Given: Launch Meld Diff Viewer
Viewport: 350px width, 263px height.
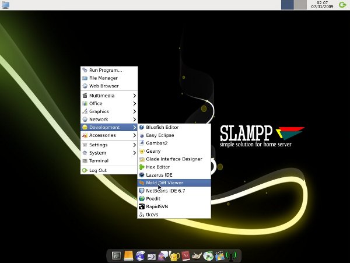Looking at the screenshot, I should click(x=174, y=183).
